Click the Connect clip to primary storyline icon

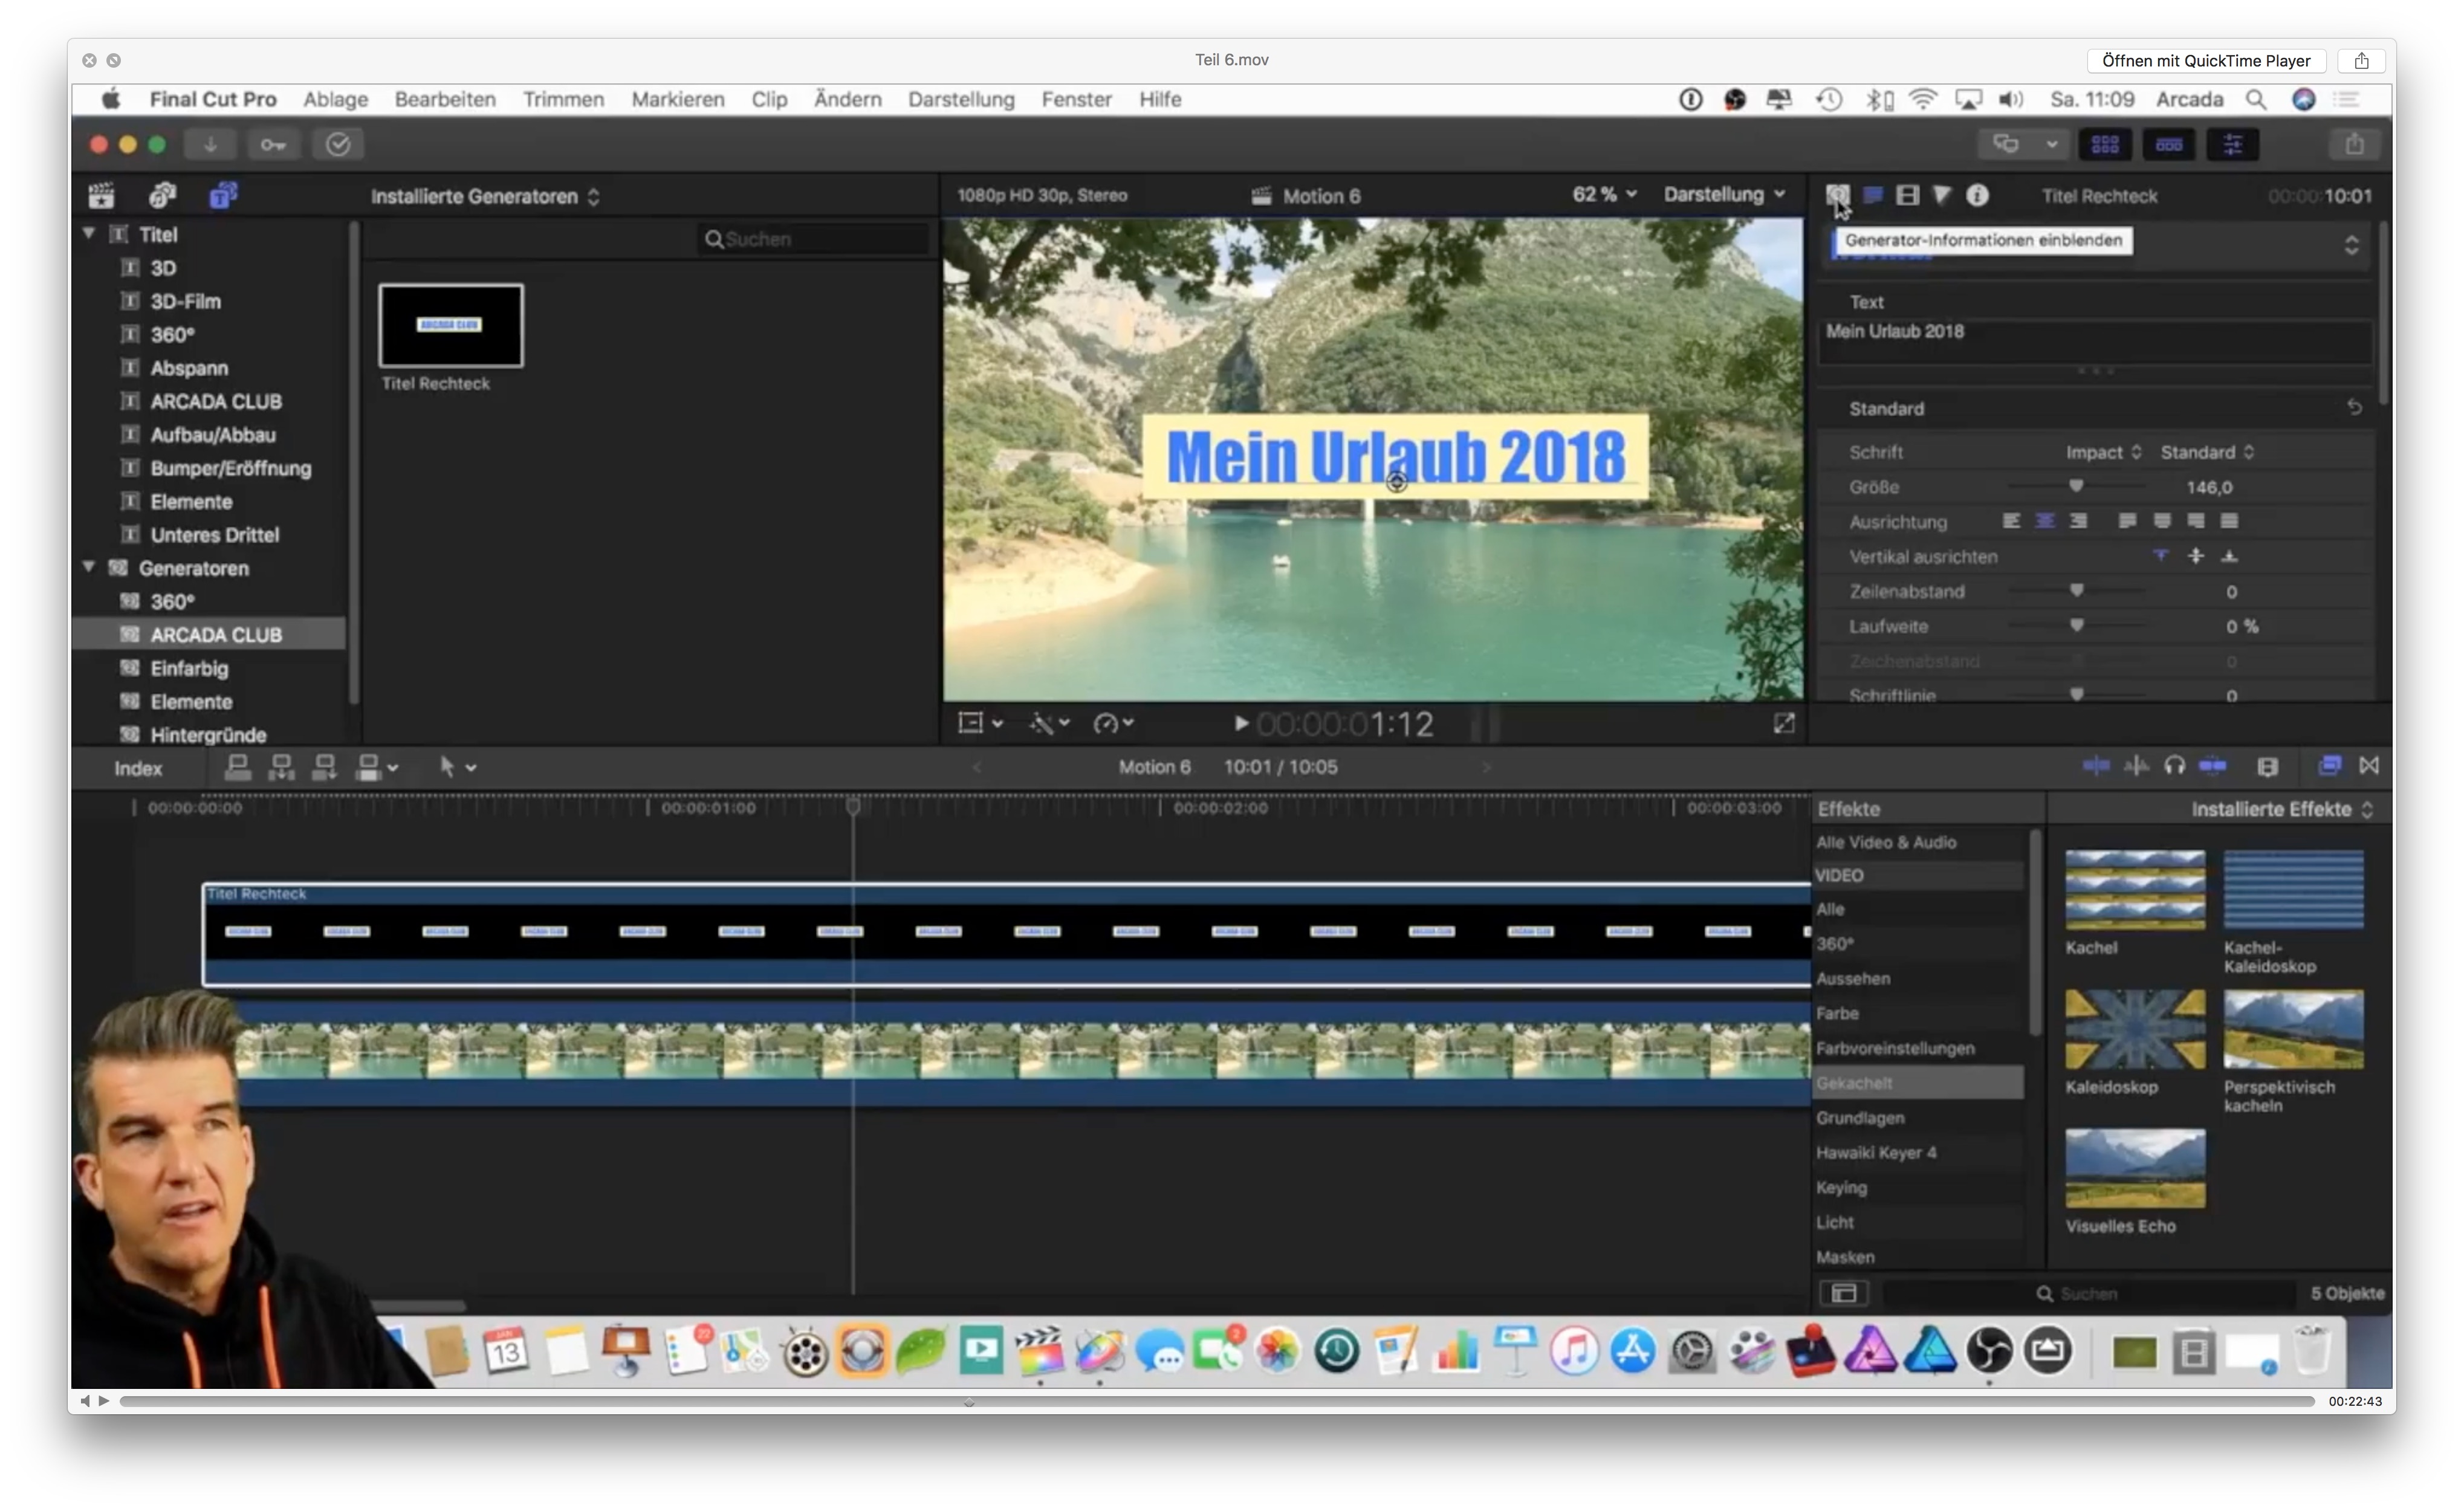[237, 767]
